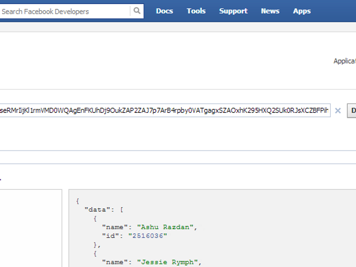The height and width of the screenshot is (267, 356).
Task: Click the truncated Application label
Action: pos(344,61)
